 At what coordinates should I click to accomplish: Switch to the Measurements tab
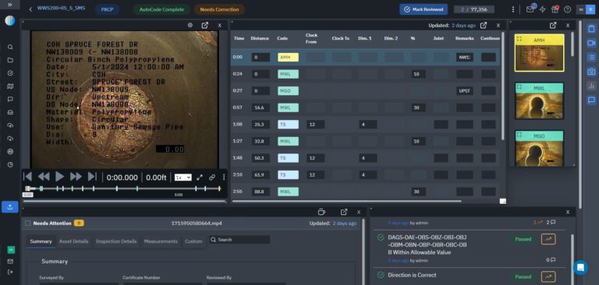pyautogui.click(x=161, y=241)
